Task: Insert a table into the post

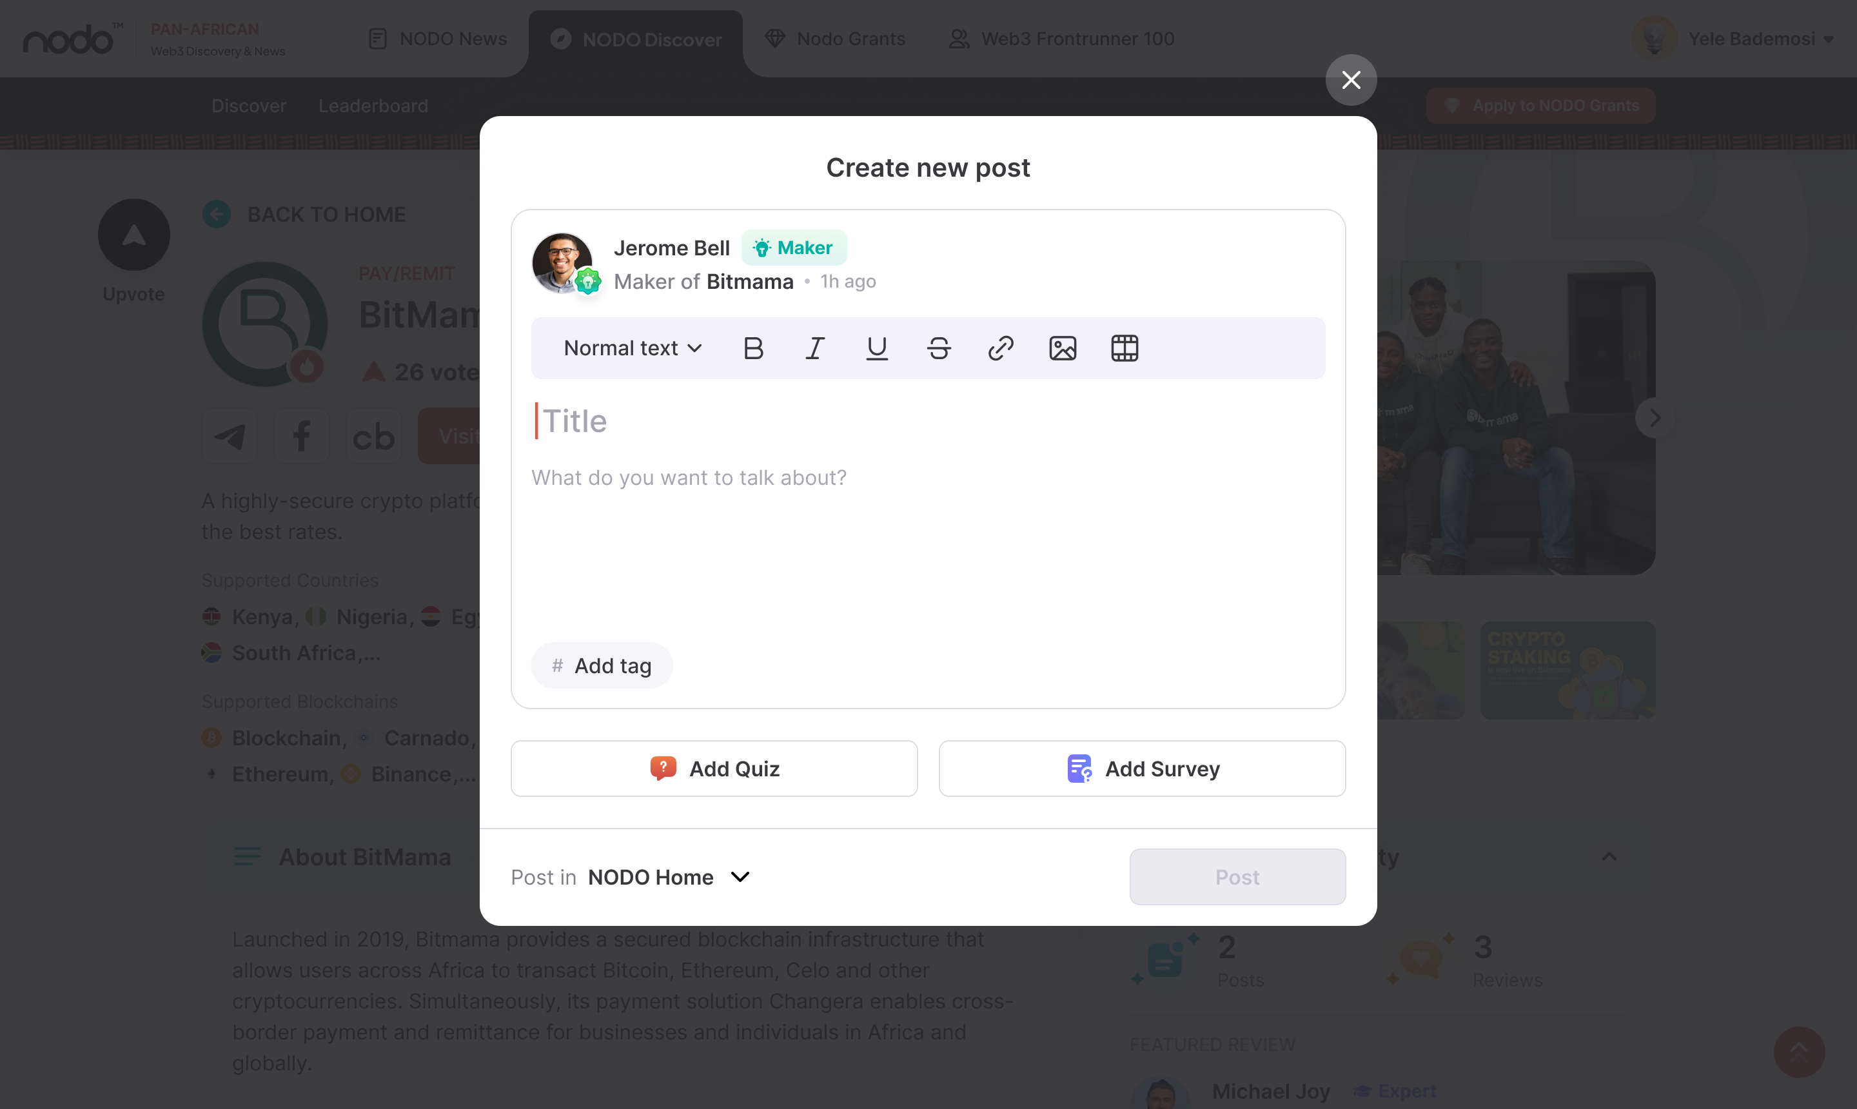Action: click(1125, 348)
